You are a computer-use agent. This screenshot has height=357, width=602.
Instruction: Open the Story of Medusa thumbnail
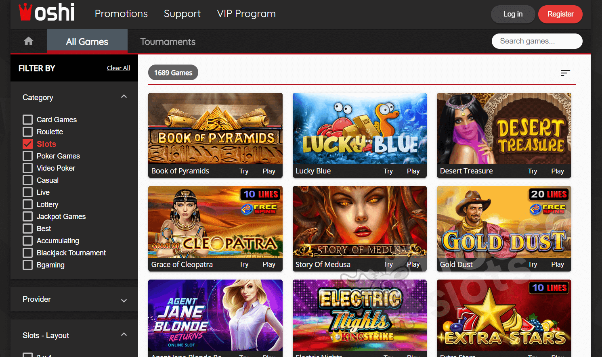click(360, 222)
